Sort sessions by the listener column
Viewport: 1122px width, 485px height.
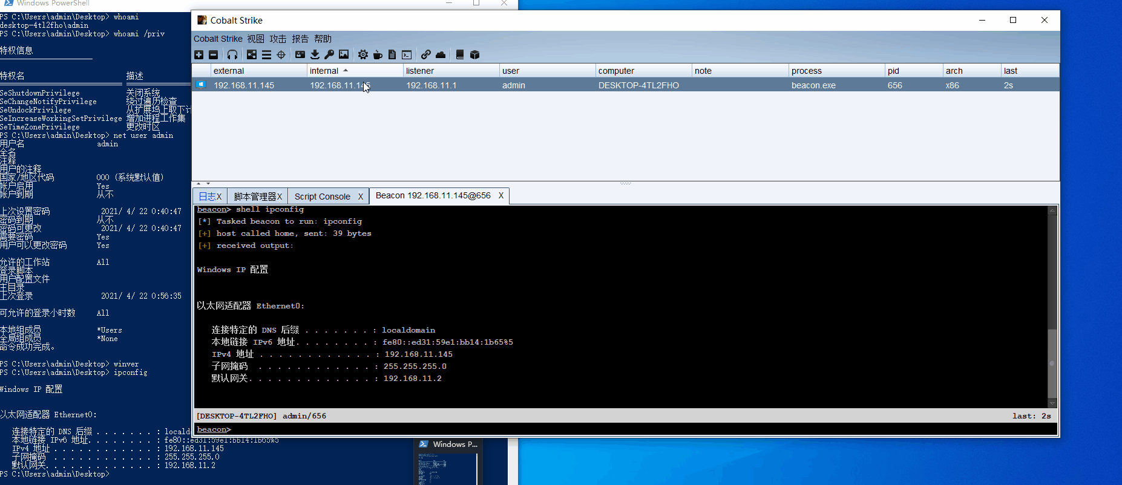(x=451, y=71)
